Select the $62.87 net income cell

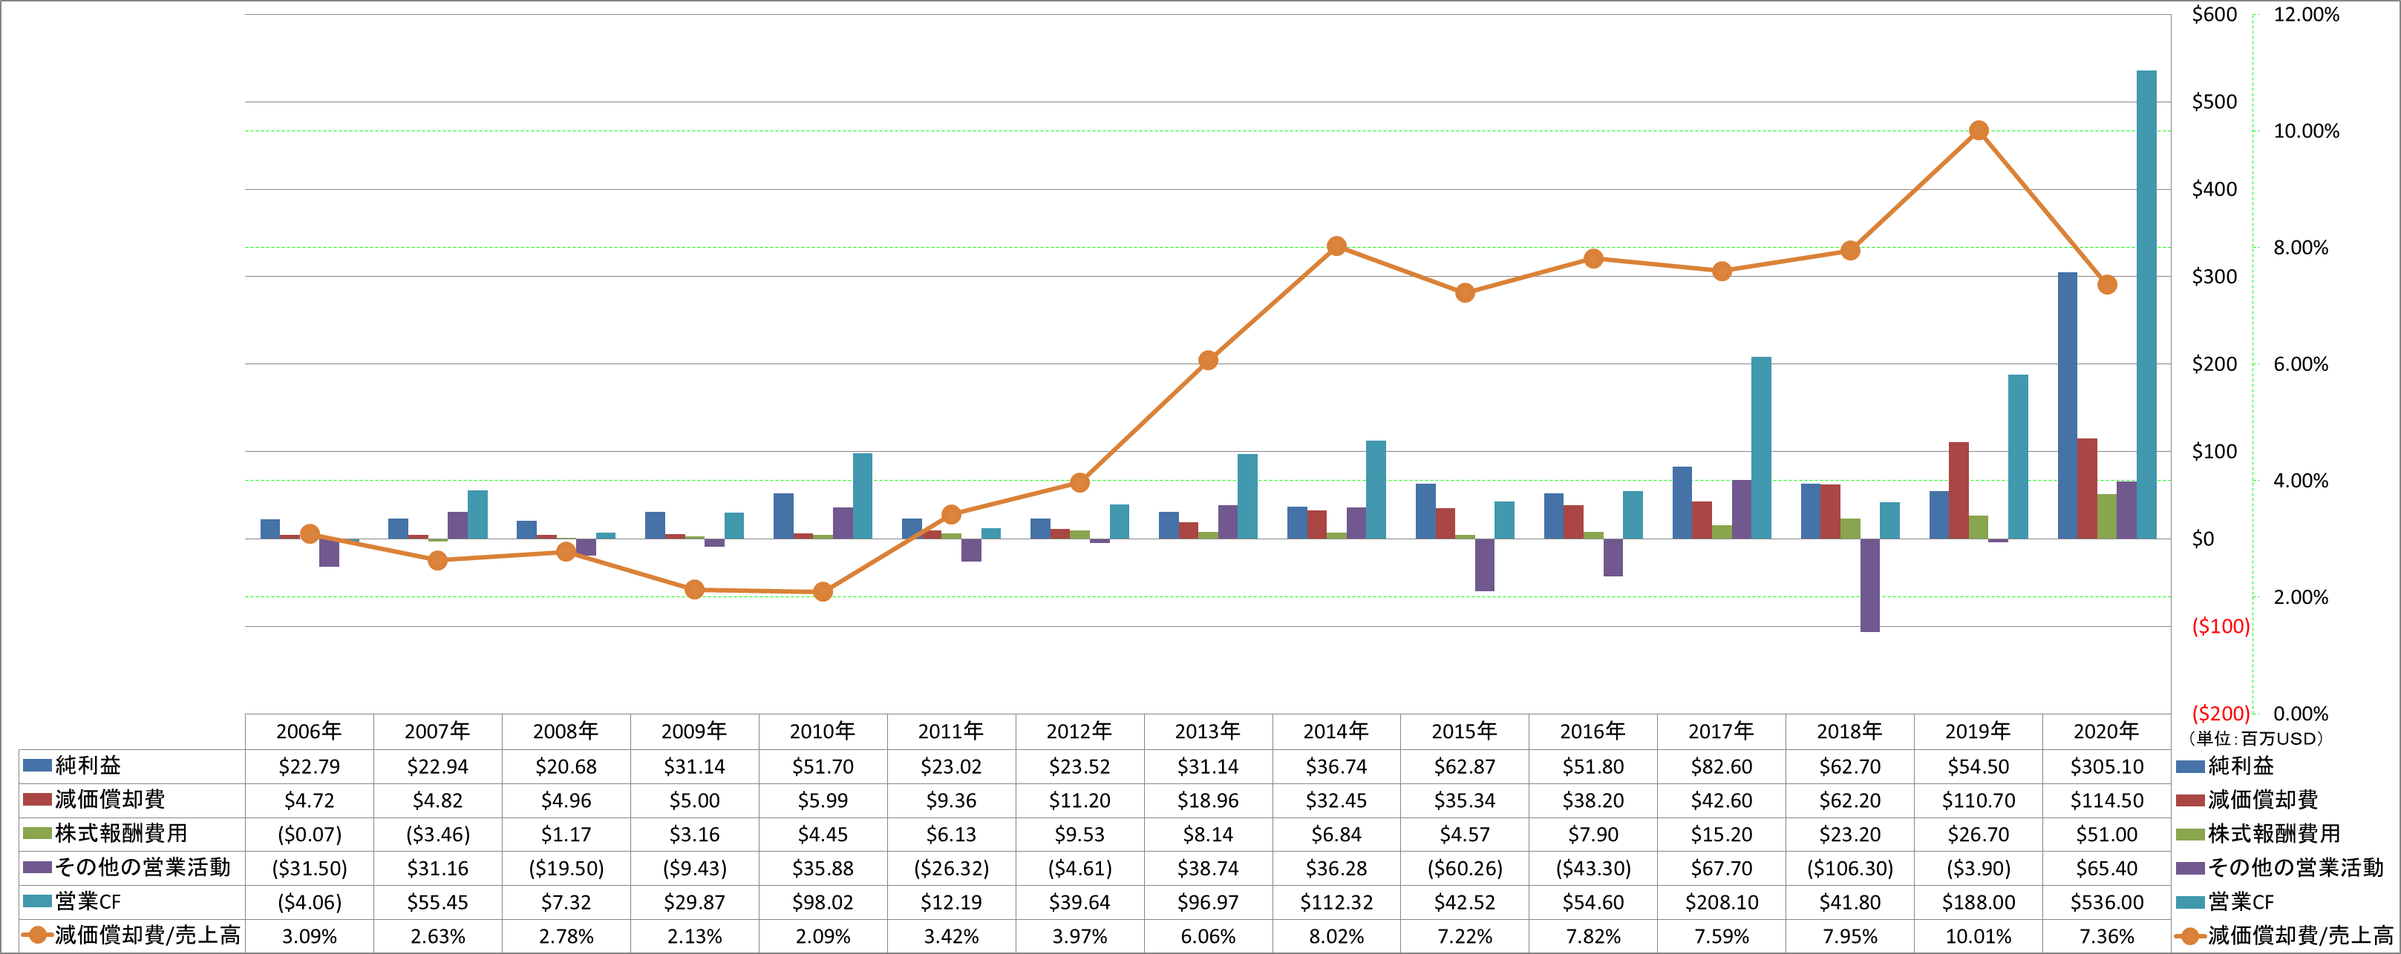(1464, 766)
